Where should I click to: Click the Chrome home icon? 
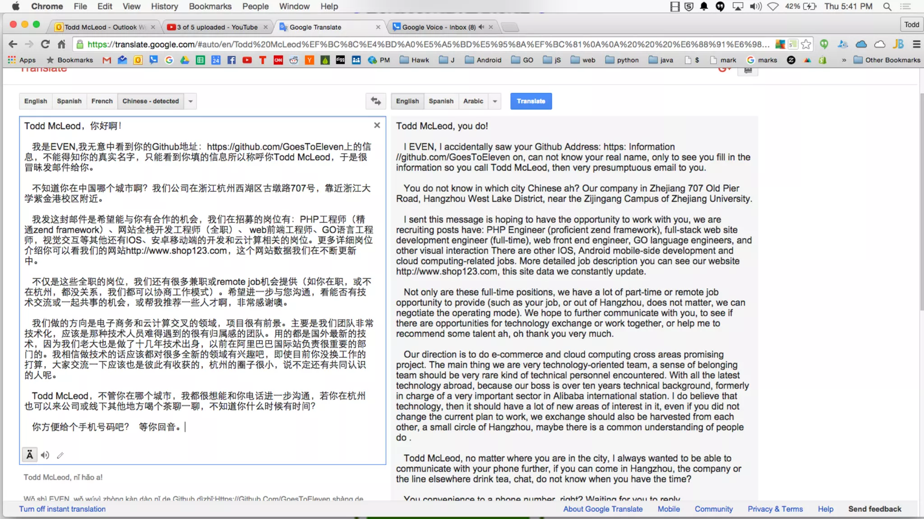point(62,44)
